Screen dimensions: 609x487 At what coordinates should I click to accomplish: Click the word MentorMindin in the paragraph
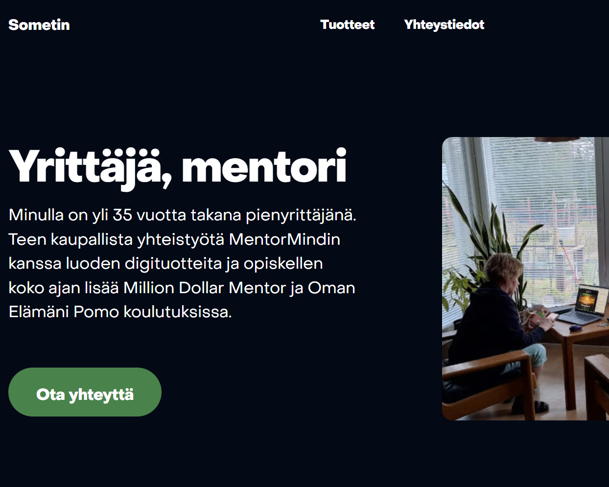click(284, 239)
